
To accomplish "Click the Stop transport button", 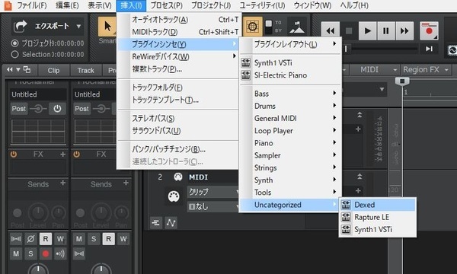I will (x=349, y=30).
